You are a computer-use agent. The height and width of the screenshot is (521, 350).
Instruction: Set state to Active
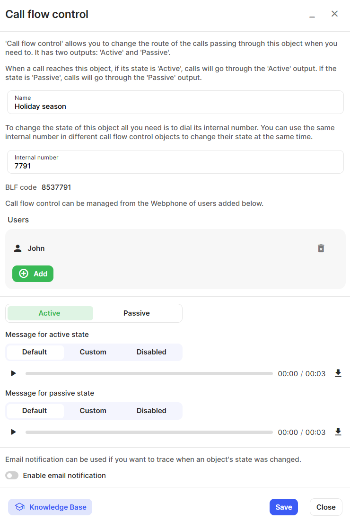tap(50, 313)
